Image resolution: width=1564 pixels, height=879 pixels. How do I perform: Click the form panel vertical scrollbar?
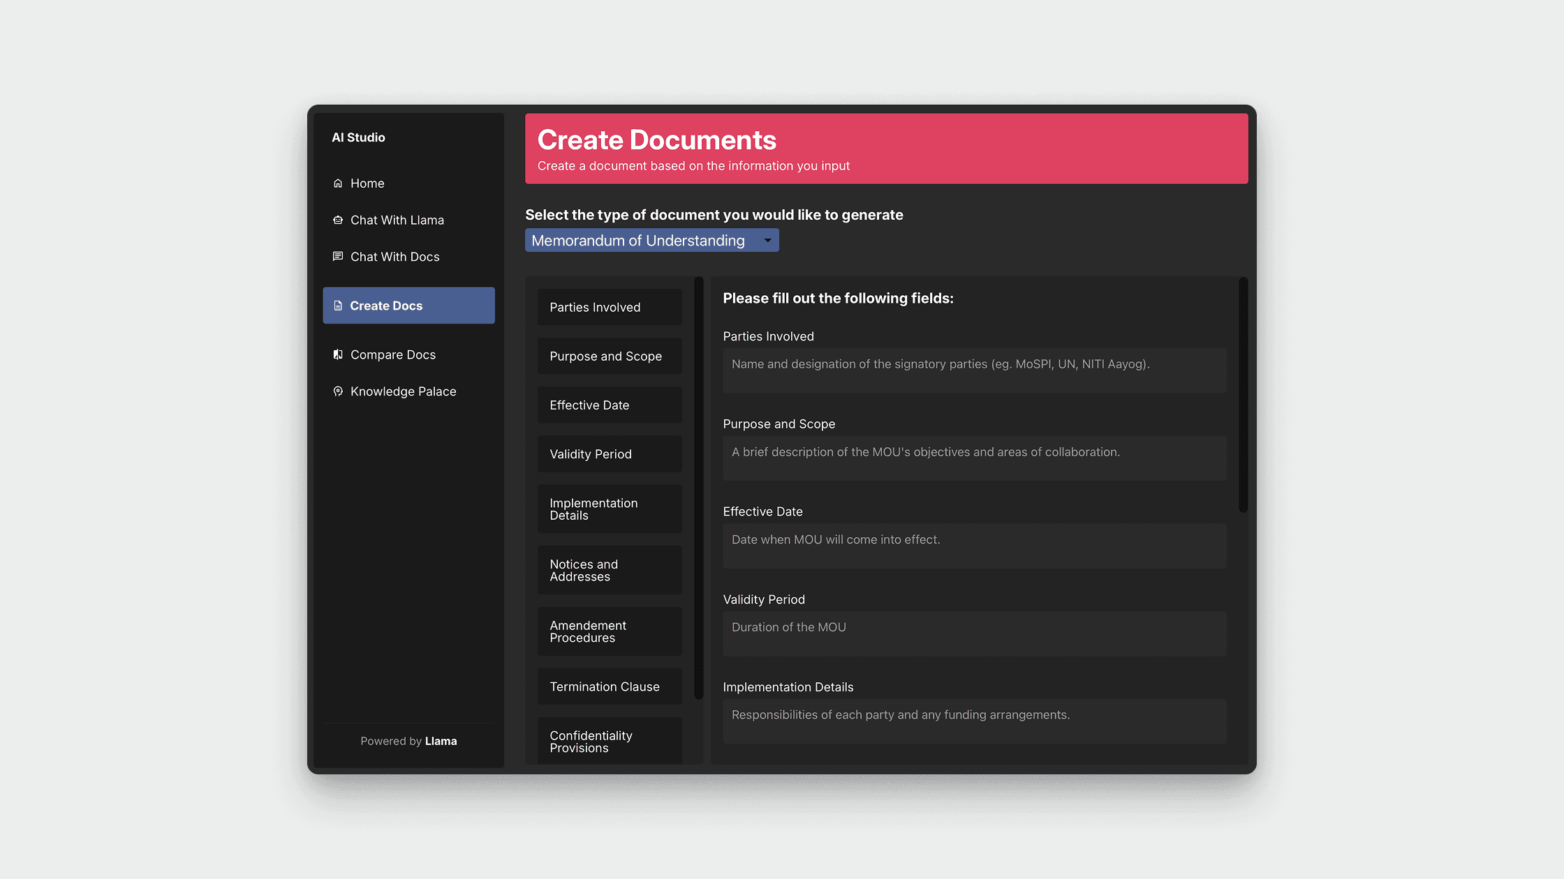pyautogui.click(x=1243, y=396)
